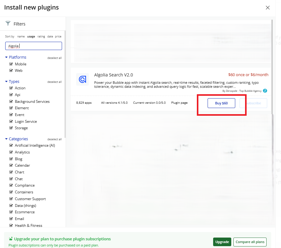The height and width of the screenshot is (248, 281).
Task: Click the Zeroqode author badge icon
Action: point(265,91)
